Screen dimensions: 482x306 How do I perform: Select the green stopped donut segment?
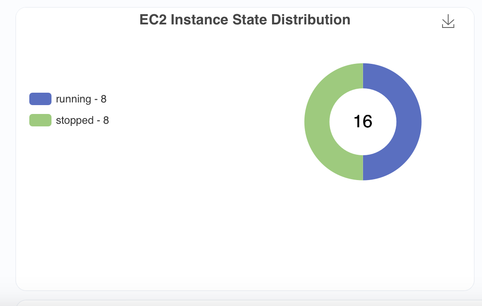[317, 122]
